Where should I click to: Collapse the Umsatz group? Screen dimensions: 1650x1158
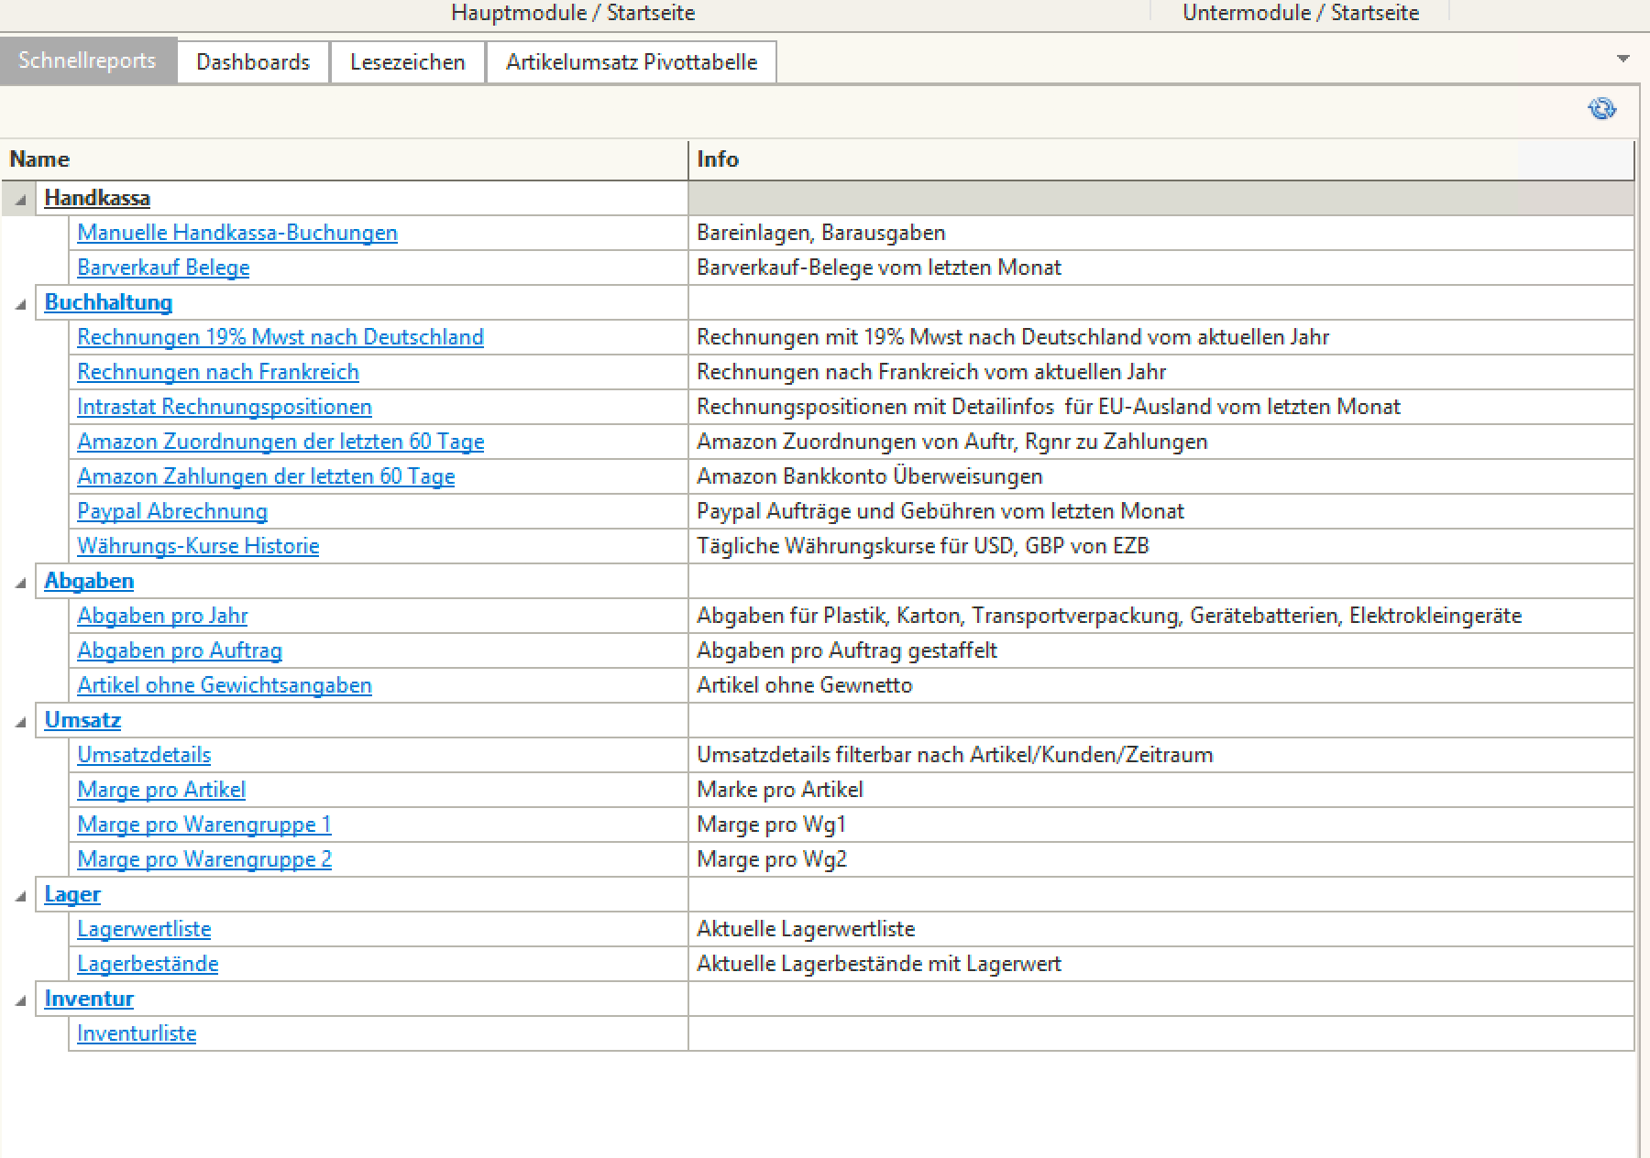coord(20,721)
